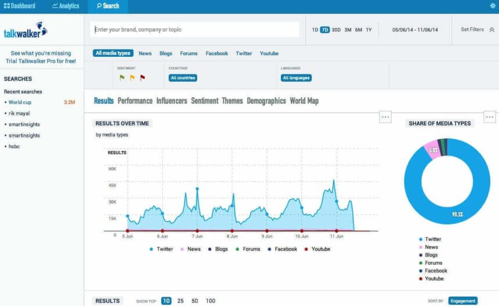This screenshot has height=306, width=499.
Task: Open the World cup recent search
Action: [20, 102]
